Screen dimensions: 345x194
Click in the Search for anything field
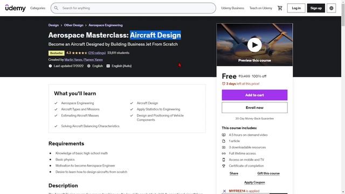(x=133, y=8)
